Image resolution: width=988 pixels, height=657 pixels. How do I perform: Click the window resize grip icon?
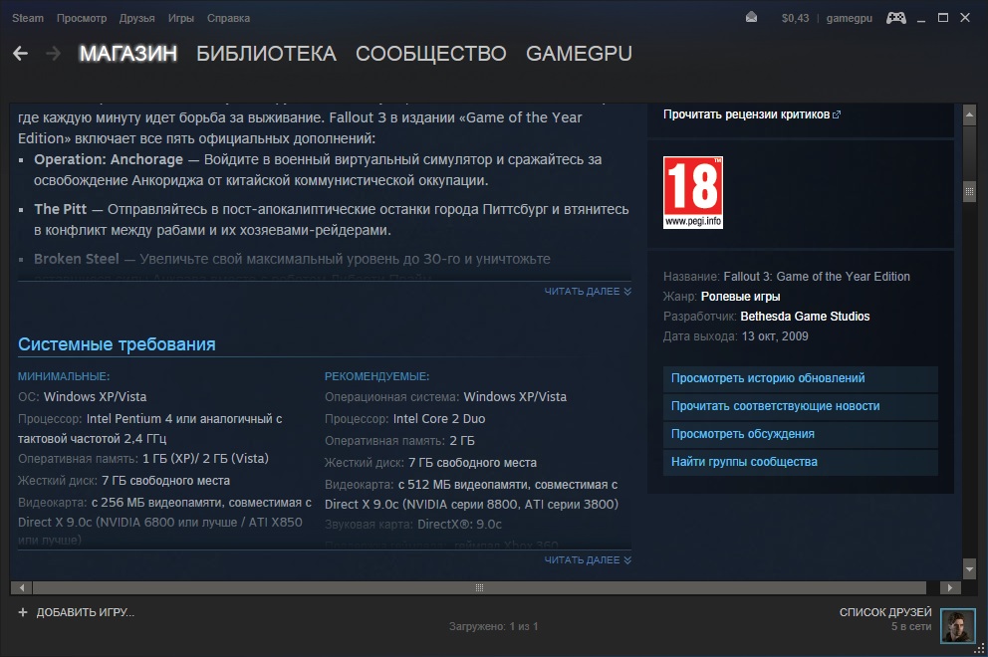point(979,648)
